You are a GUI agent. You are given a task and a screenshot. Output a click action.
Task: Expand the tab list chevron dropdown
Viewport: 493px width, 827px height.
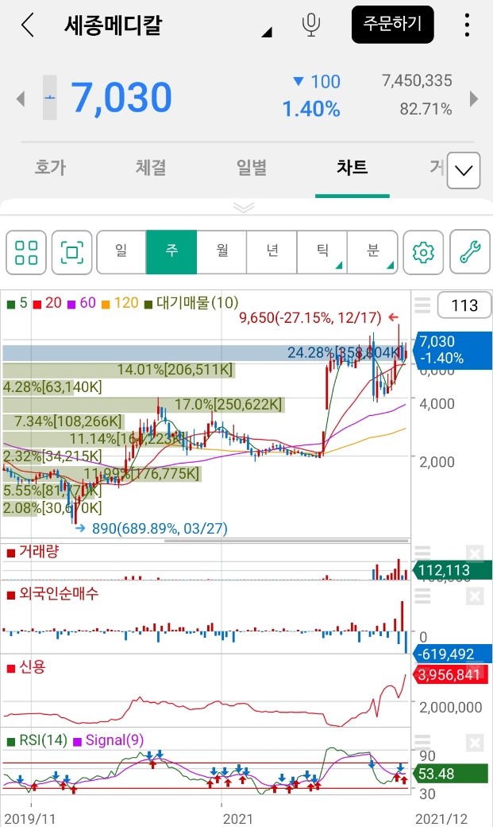(x=464, y=170)
